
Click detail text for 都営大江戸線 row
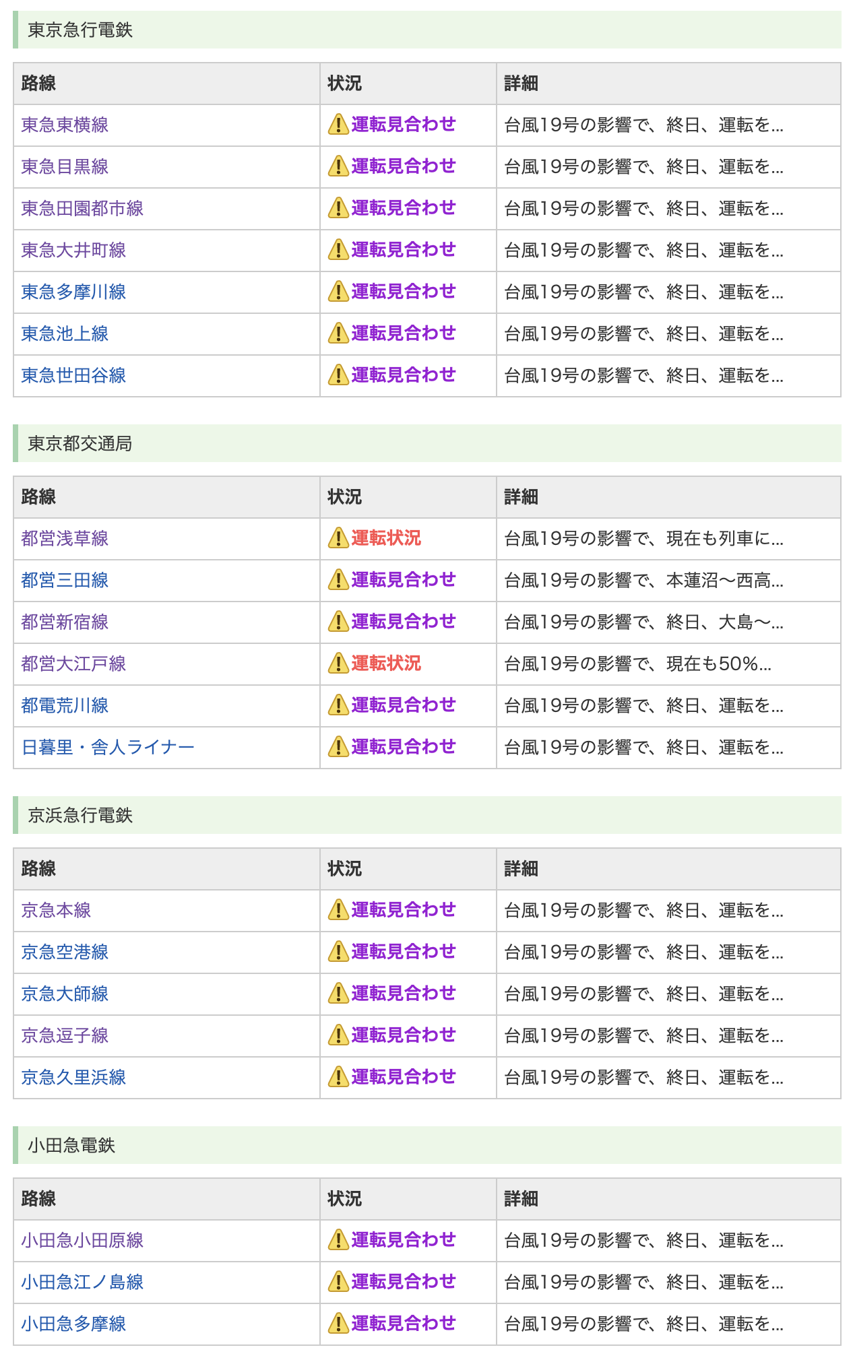pos(638,664)
